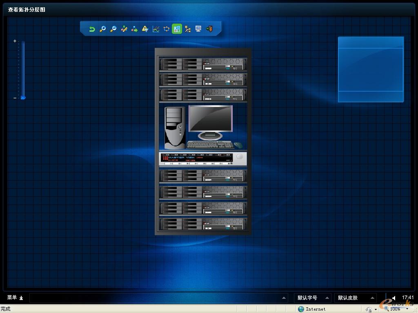Click the monitor display toolbar icon
This screenshot has height=313, width=418.
point(198,29)
